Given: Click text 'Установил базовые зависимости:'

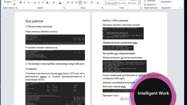Looking at the screenshot, I should [41, 48].
